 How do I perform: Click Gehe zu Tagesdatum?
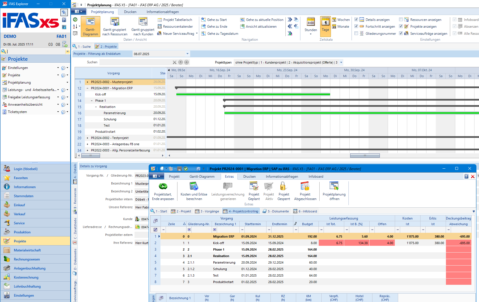click(220, 34)
